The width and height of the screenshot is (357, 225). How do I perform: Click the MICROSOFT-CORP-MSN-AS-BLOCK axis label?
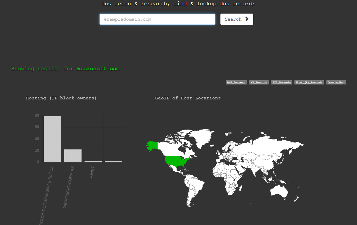coord(46,196)
